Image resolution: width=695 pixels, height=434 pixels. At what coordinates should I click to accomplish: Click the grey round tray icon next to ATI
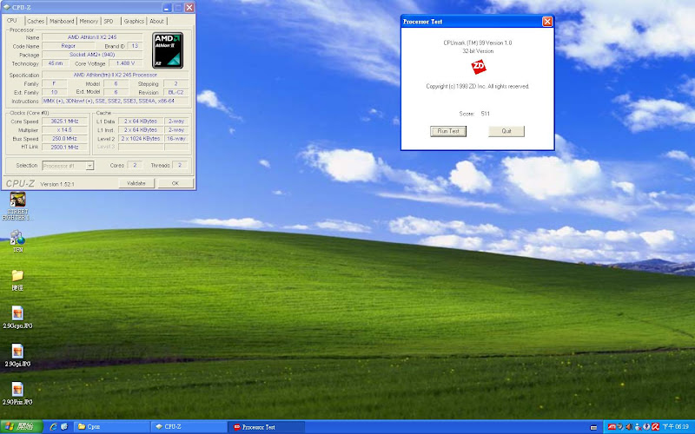pyautogui.click(x=620, y=427)
